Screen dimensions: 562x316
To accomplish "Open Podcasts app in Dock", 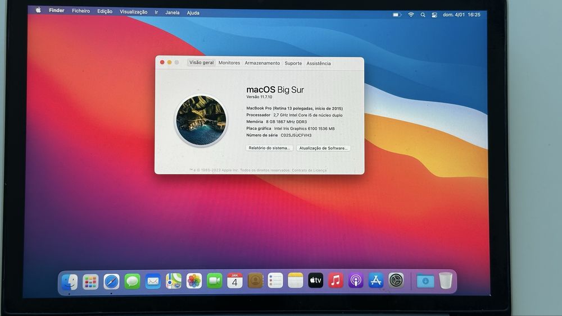I will pos(356,280).
